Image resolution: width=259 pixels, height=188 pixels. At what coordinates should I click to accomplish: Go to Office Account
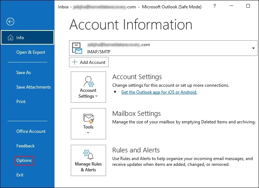tap(31, 131)
